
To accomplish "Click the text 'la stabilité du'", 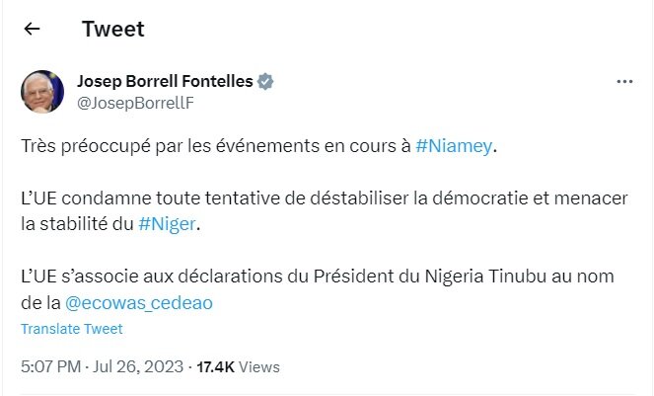I will (x=77, y=224).
